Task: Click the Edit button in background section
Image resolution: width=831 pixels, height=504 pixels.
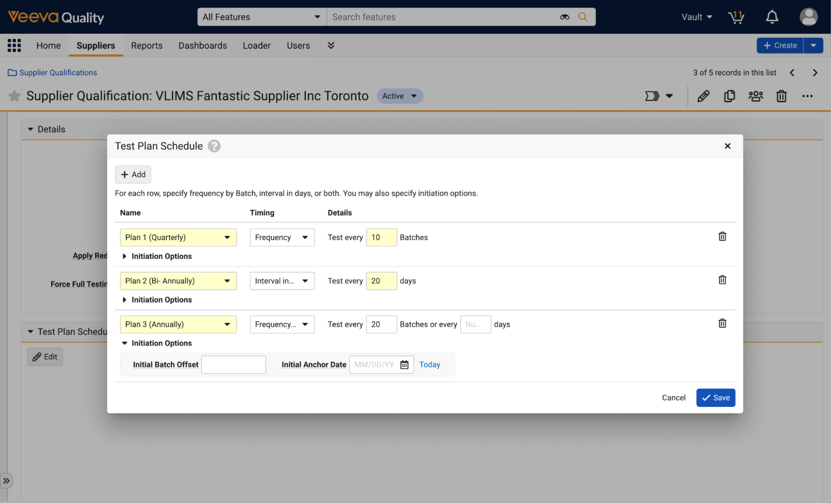Action: tap(45, 357)
